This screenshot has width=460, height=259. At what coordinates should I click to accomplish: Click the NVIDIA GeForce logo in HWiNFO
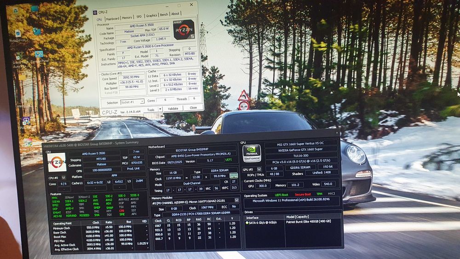252,153
